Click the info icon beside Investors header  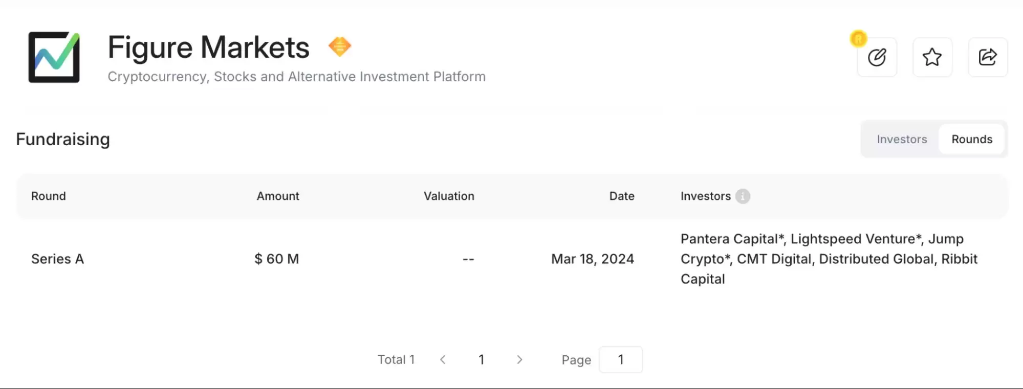tap(743, 196)
